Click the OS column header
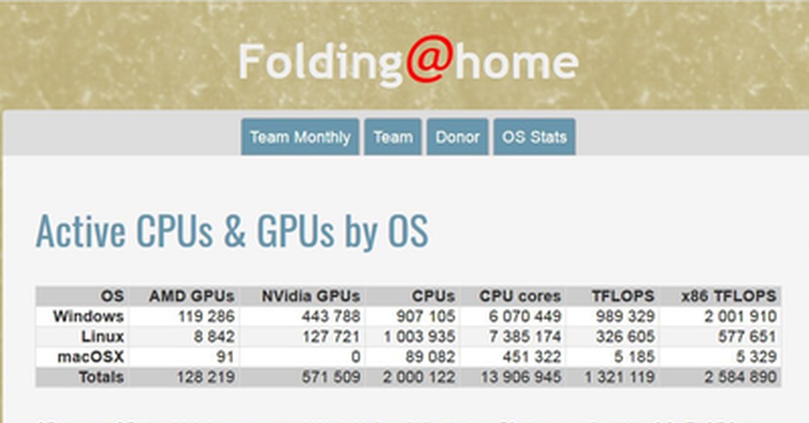This screenshot has height=423, width=809. point(112,296)
